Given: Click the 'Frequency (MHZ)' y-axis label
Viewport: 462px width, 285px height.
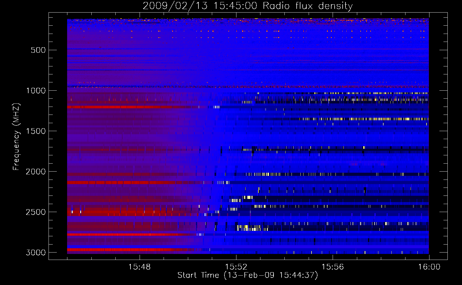Looking at the screenshot, I should coord(16,137).
